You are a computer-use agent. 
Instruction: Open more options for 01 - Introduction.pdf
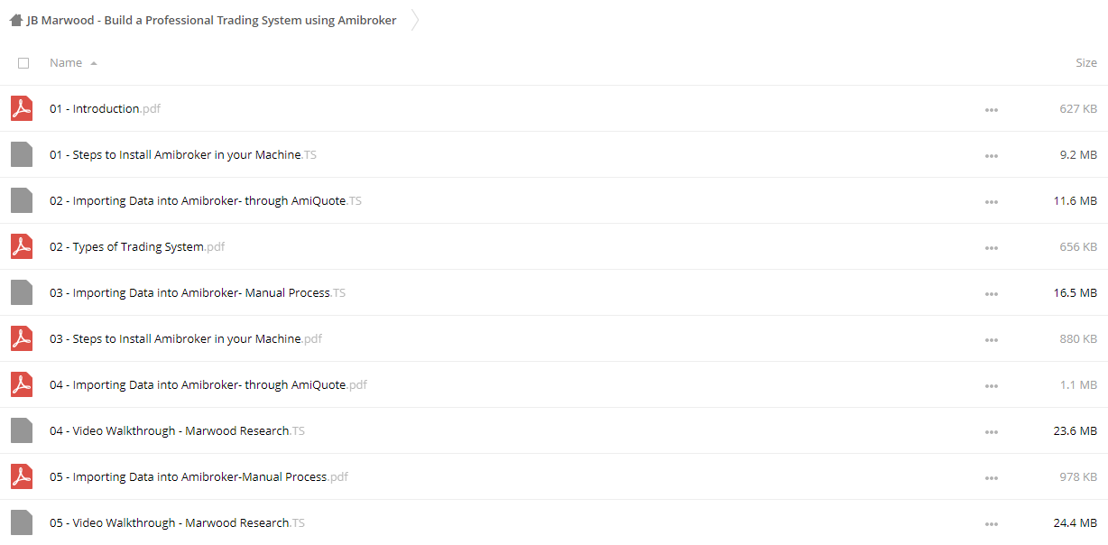pos(992,110)
